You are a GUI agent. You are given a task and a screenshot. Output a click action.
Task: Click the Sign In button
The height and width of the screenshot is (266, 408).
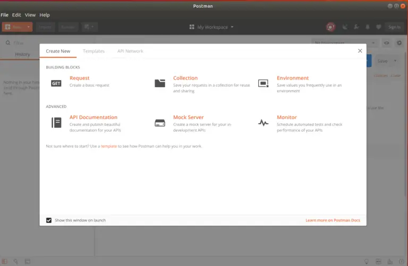(394, 27)
